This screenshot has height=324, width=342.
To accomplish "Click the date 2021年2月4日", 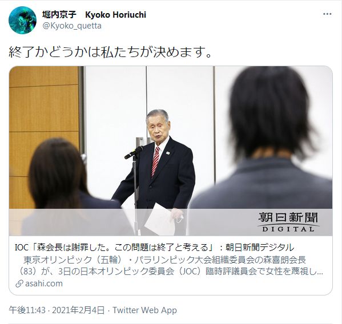I will pos(79,310).
